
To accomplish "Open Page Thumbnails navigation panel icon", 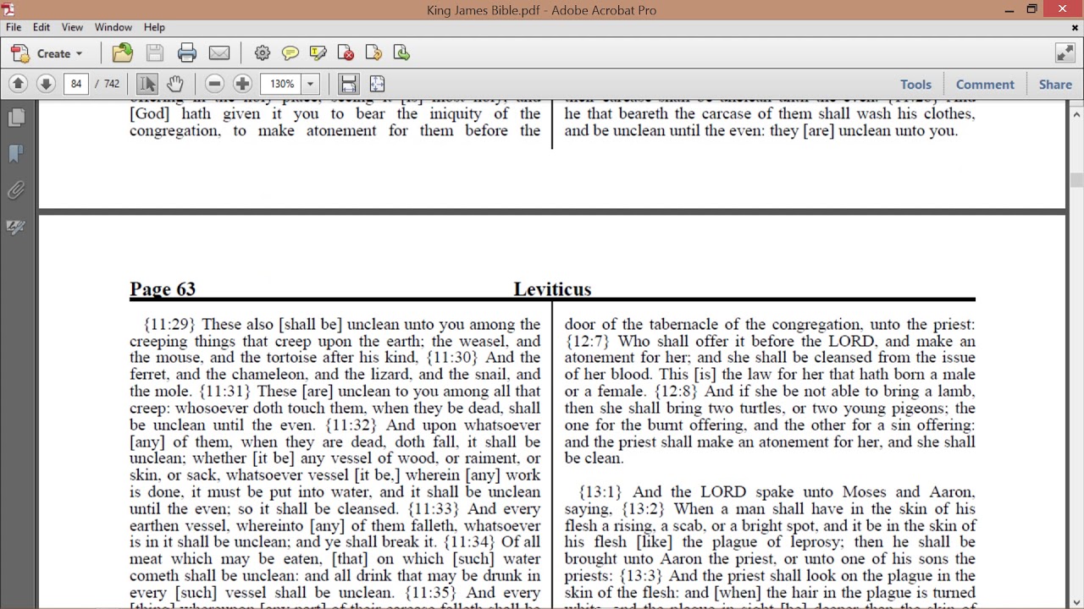I will click(15, 118).
